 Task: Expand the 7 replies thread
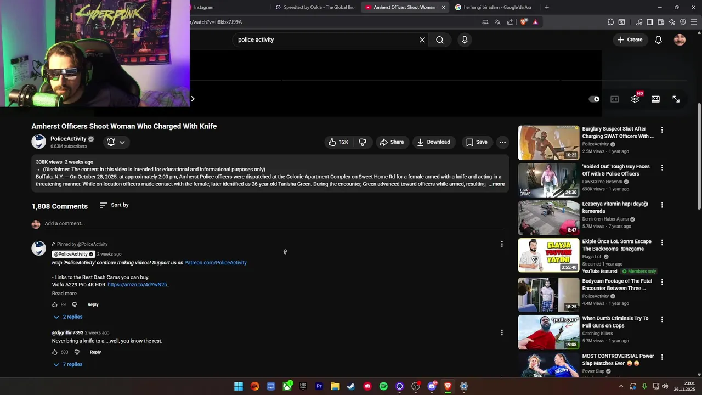tap(68, 365)
